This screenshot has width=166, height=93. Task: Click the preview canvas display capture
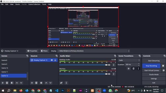[x=83, y=27]
